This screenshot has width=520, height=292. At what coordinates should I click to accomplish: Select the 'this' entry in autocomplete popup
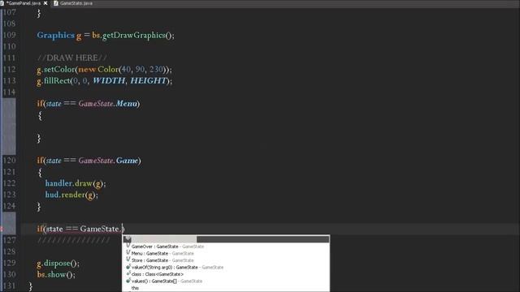click(135, 288)
